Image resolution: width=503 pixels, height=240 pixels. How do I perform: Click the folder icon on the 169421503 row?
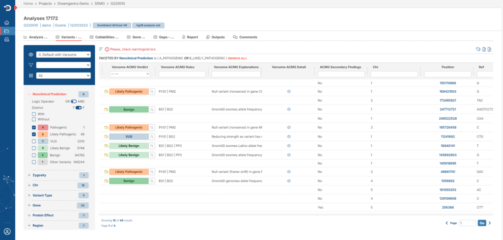[106, 92]
